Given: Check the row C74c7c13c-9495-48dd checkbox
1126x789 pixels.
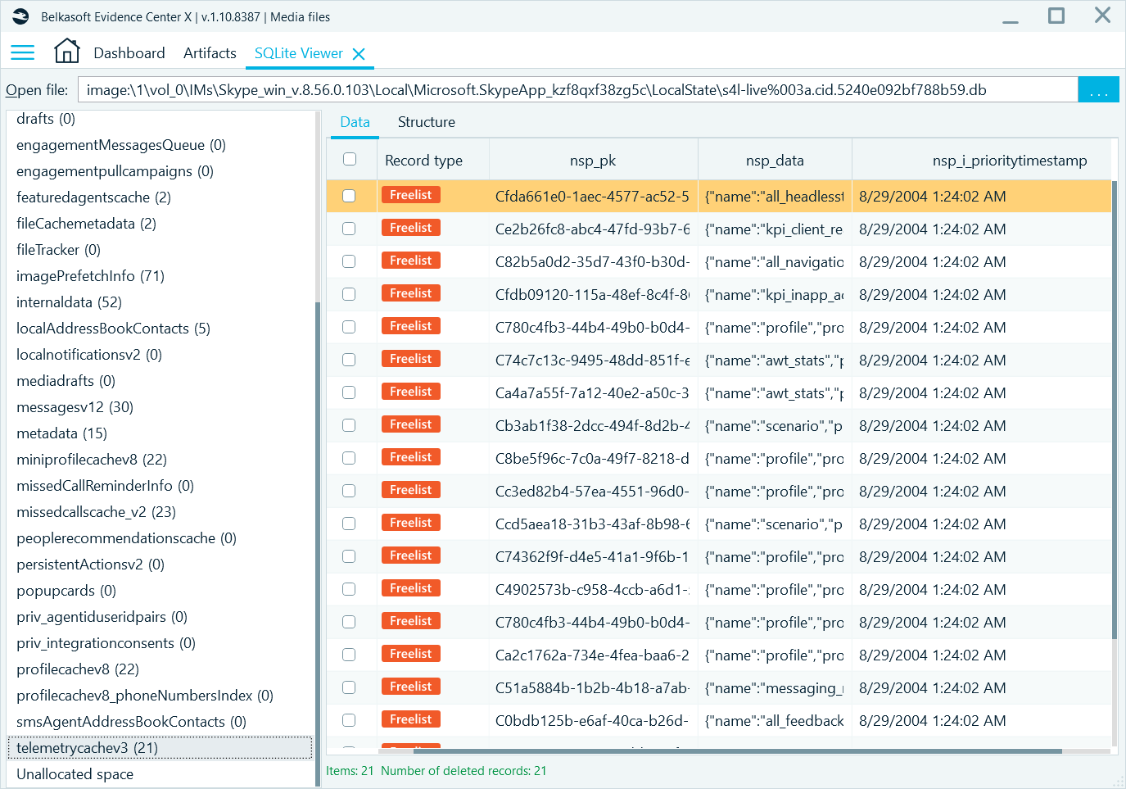Looking at the screenshot, I should click(x=349, y=360).
